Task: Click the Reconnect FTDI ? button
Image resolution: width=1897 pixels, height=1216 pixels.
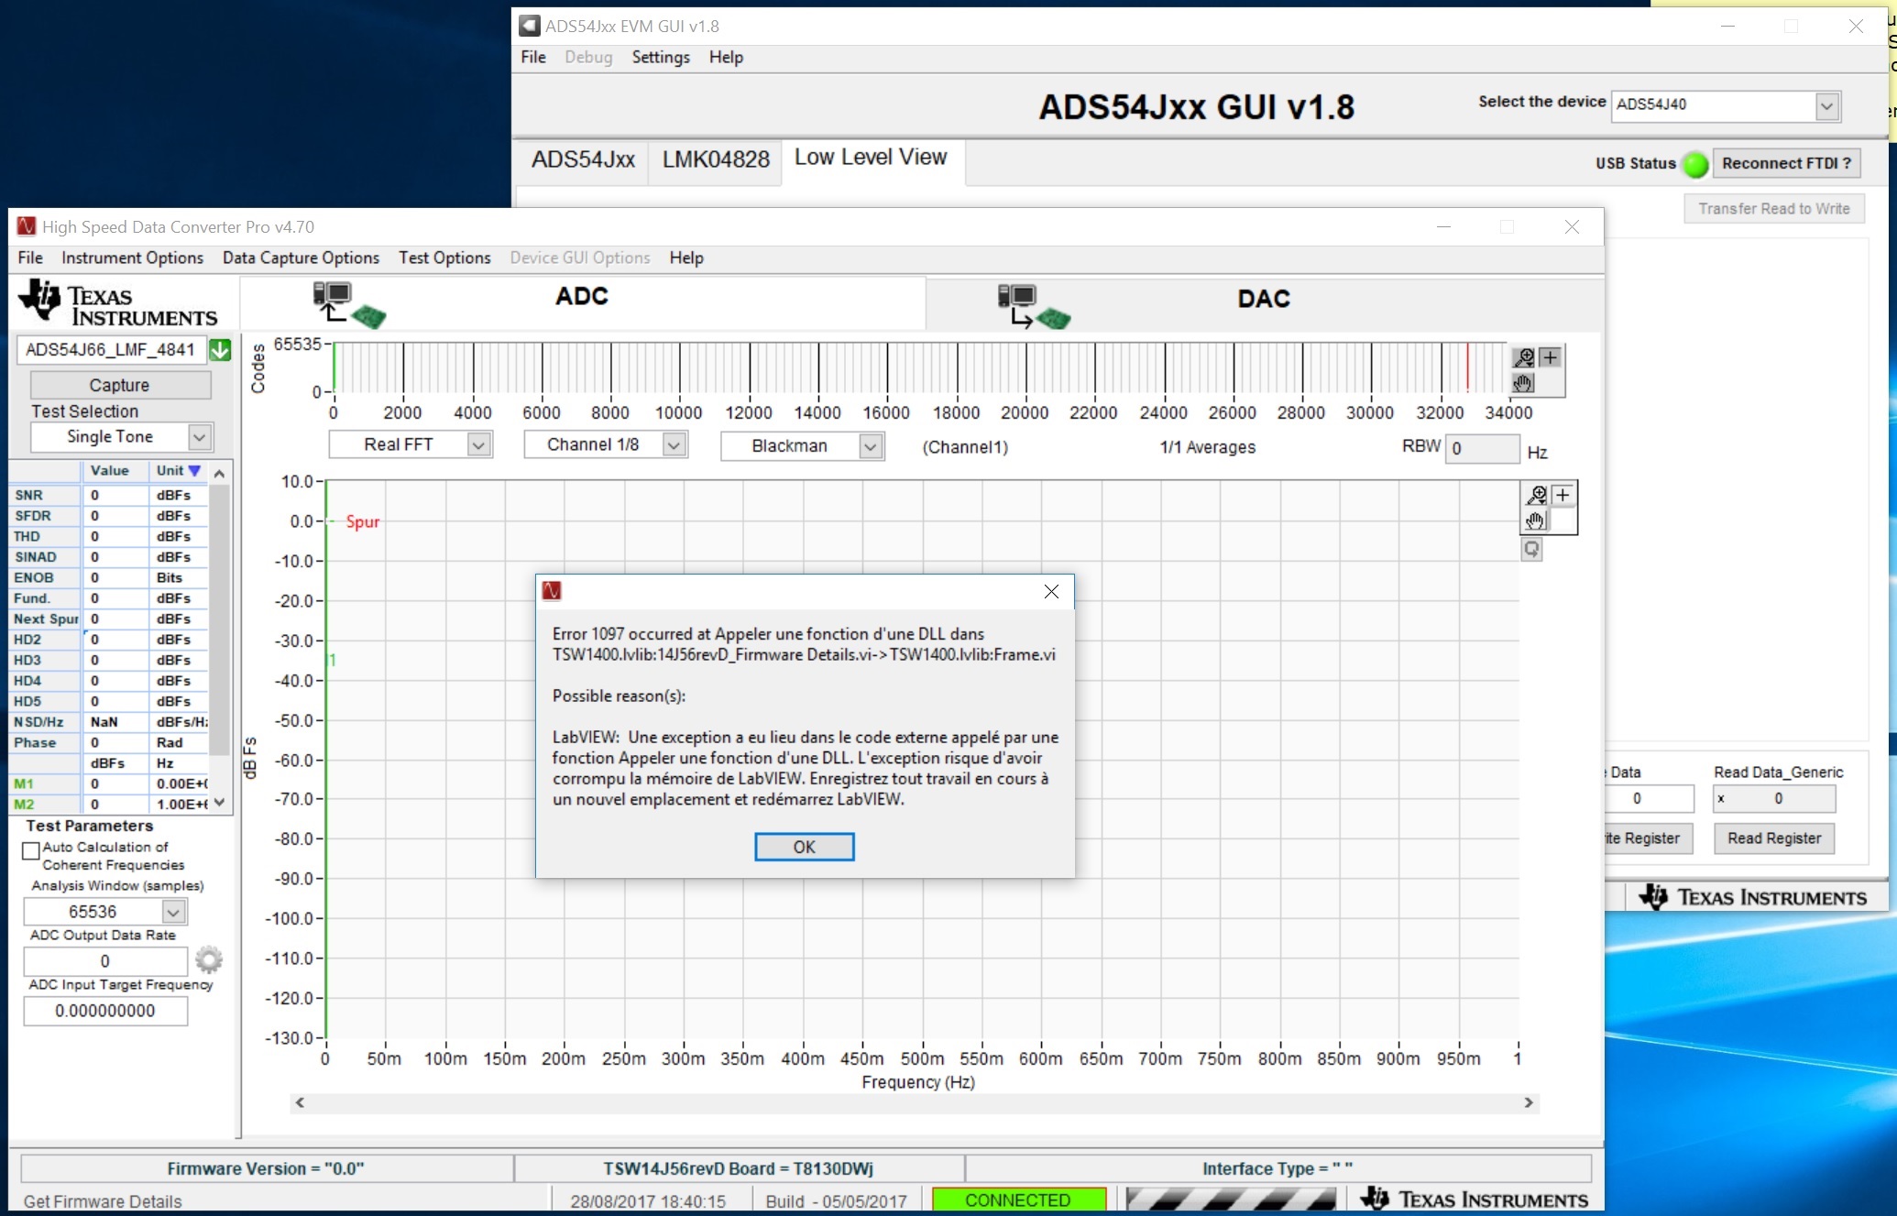Action: pyautogui.click(x=1786, y=163)
